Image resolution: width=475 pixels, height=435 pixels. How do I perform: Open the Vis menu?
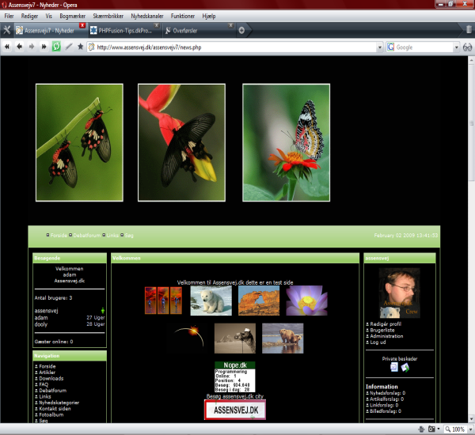pos(49,16)
